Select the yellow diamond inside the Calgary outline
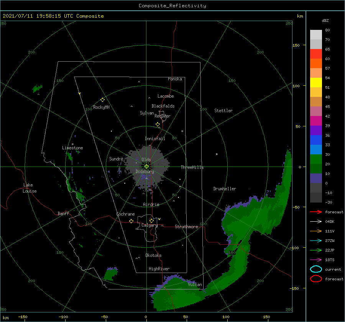Viewport: 345px width, 322px height. (151, 221)
